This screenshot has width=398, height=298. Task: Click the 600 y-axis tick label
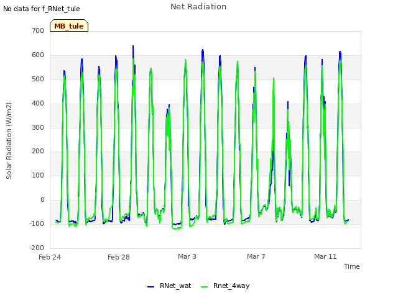(38, 55)
